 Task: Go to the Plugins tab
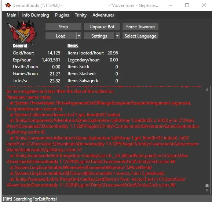point(62,15)
